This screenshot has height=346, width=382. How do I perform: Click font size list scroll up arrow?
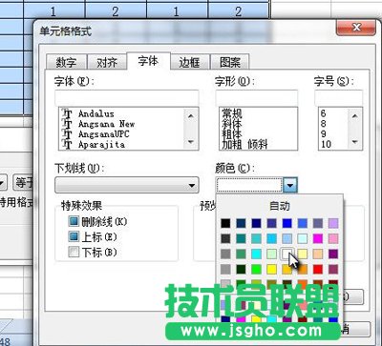pos(354,115)
